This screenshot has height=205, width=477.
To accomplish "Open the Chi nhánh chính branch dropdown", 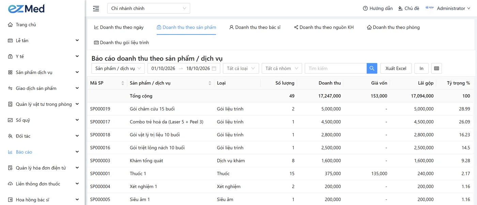I will pyautogui.click(x=149, y=9).
